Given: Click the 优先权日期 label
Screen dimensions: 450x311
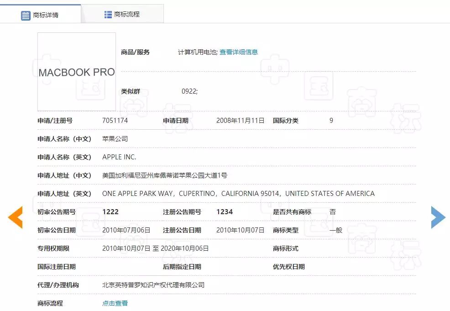Looking at the screenshot, I should [x=289, y=267].
